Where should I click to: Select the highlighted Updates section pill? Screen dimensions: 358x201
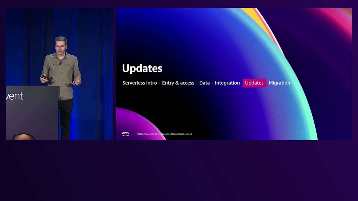pyautogui.click(x=254, y=83)
